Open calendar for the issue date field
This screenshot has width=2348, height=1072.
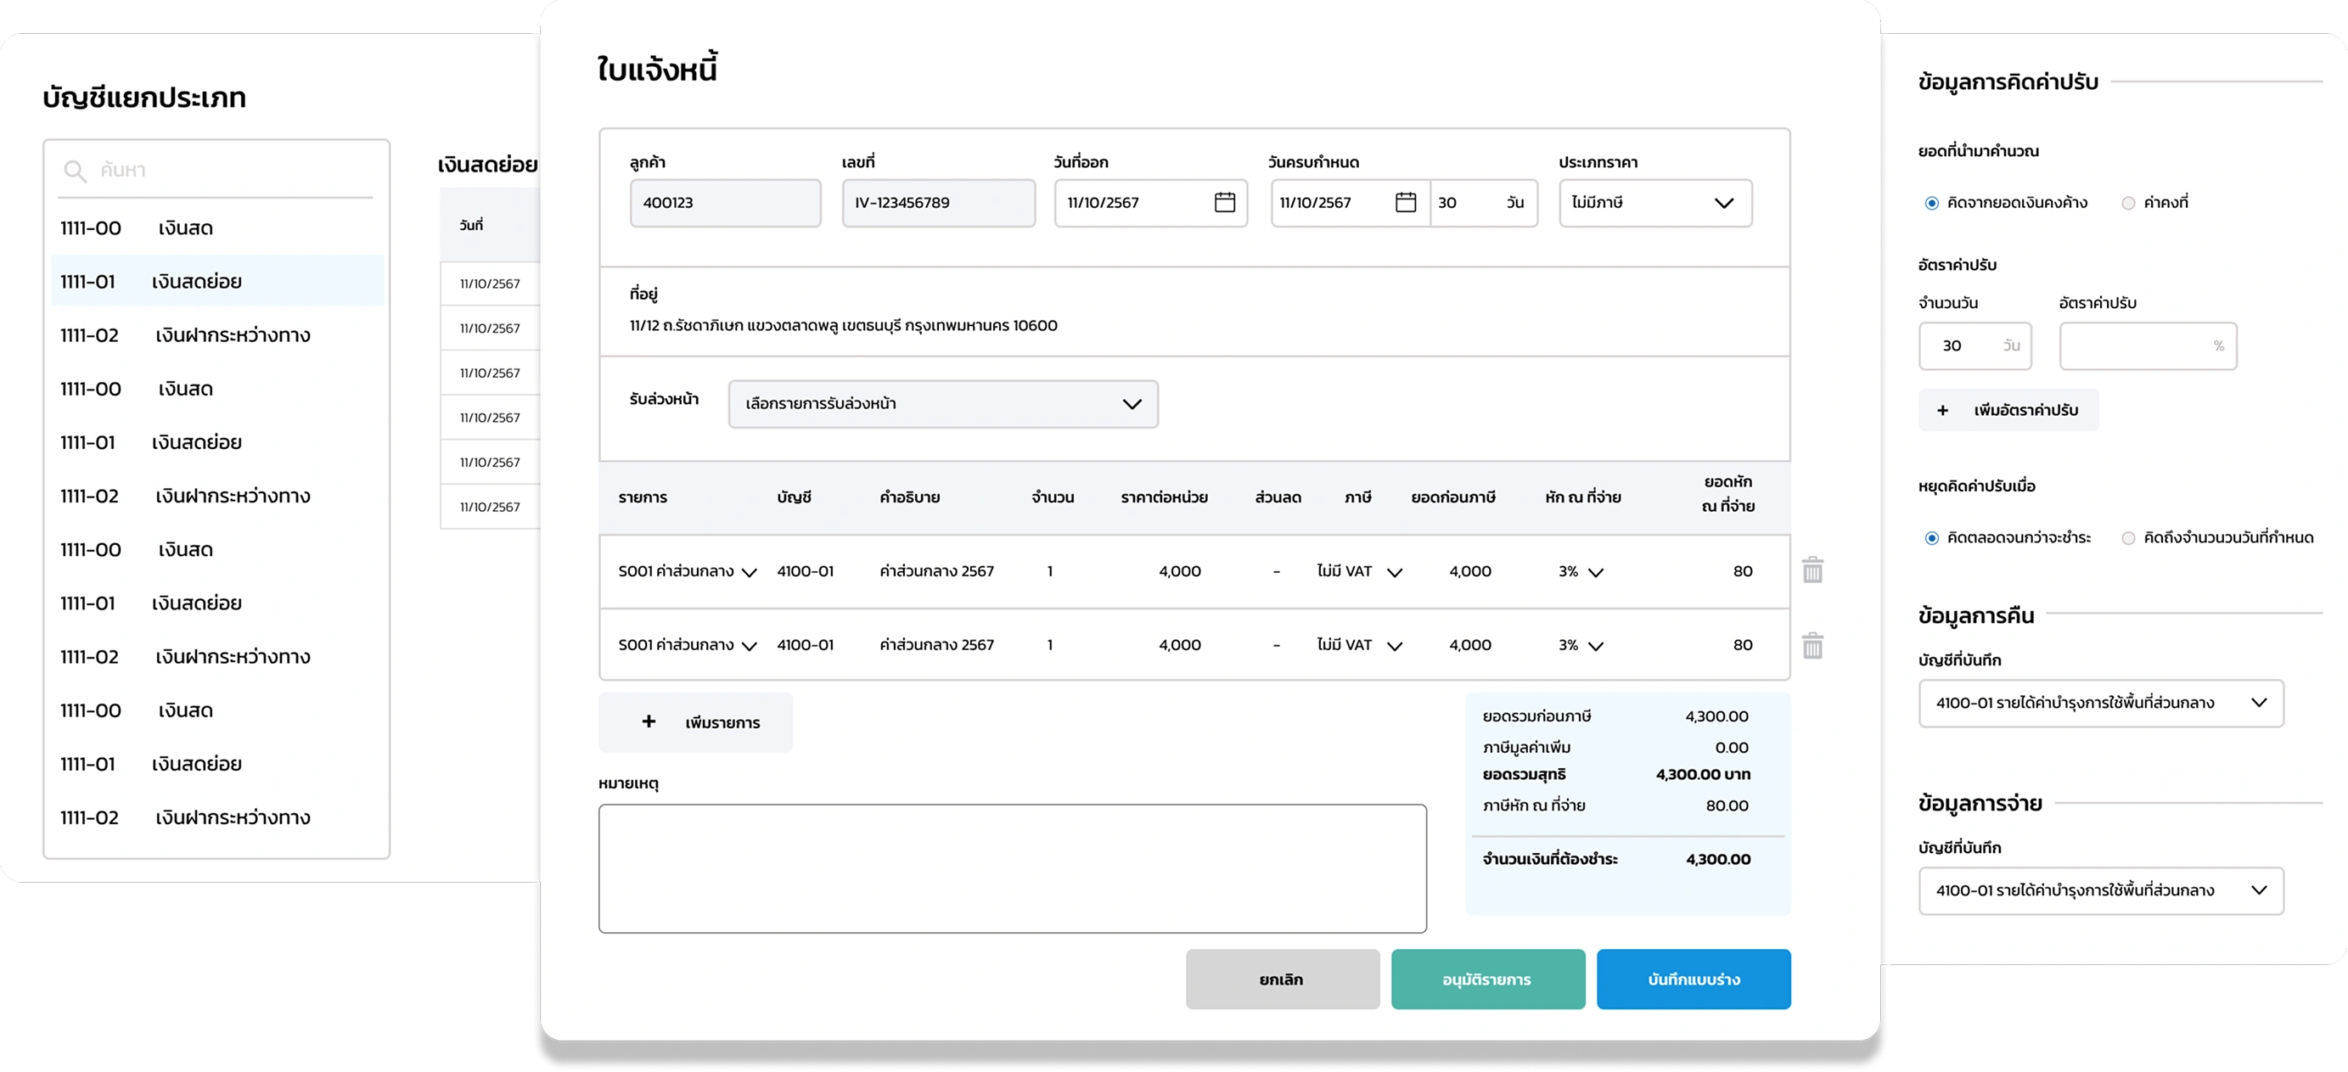pyautogui.click(x=1224, y=202)
